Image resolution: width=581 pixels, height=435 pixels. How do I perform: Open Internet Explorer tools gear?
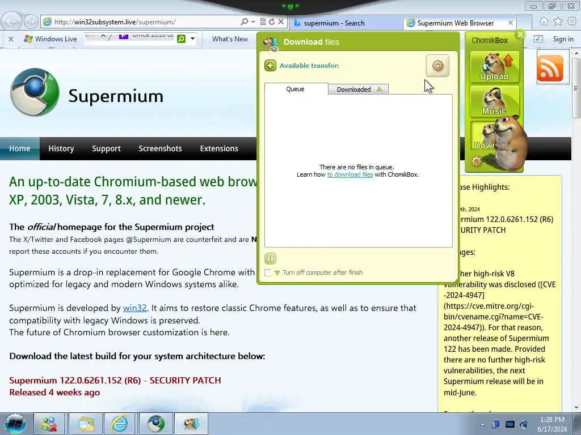pyautogui.click(x=572, y=22)
